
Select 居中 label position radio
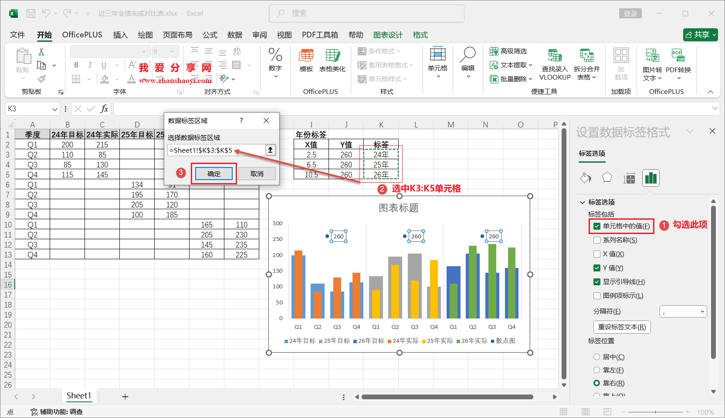click(597, 357)
